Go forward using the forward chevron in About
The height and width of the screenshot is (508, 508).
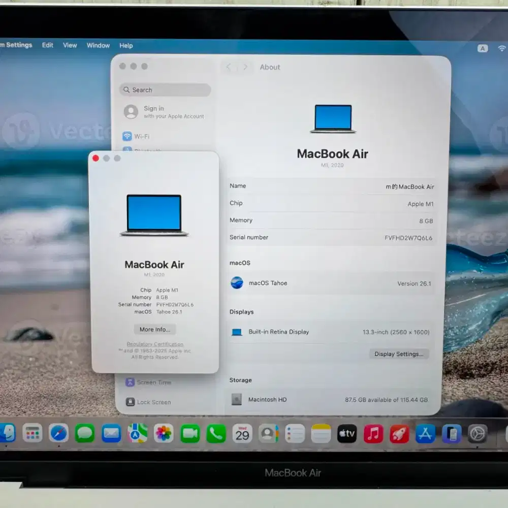pyautogui.click(x=245, y=67)
